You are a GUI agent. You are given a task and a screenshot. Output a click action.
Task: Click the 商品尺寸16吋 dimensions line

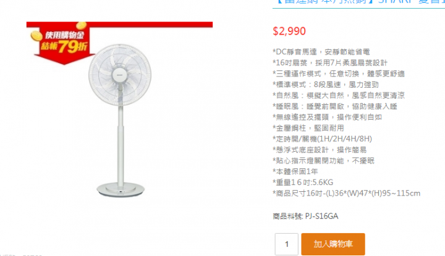coord(347,194)
